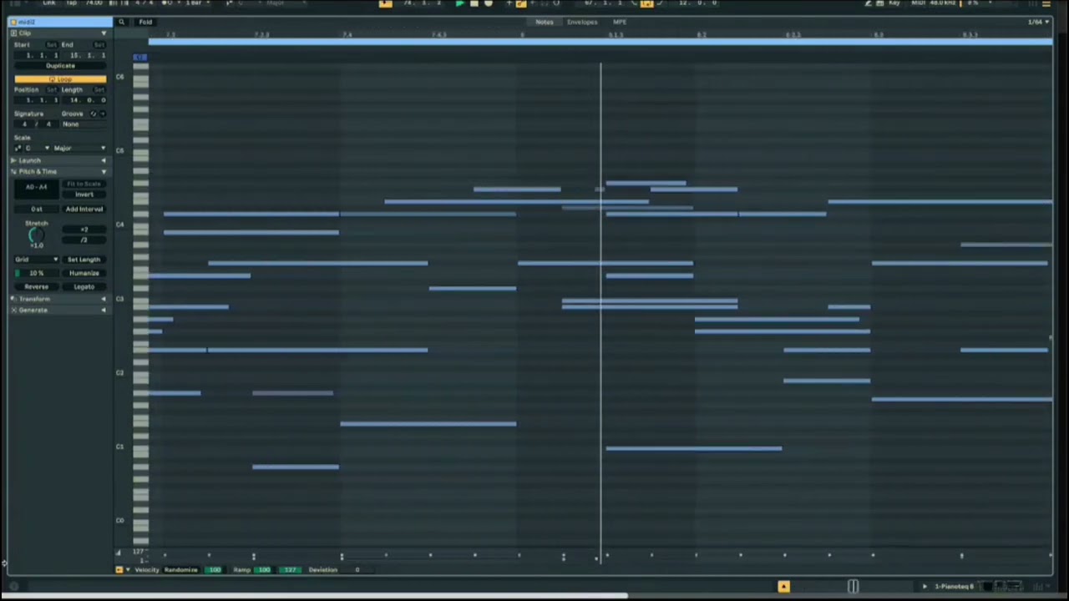Click the Reverse button
The width and height of the screenshot is (1069, 601).
(36, 286)
